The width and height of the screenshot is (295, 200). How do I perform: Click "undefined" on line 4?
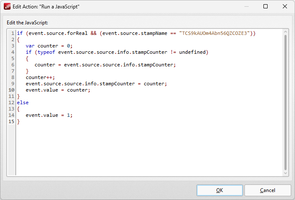click(192, 52)
